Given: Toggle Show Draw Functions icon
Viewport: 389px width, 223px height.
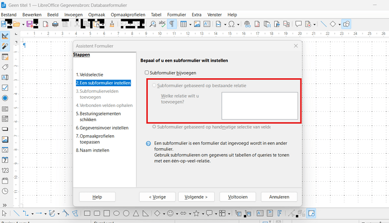Looking at the screenshot, I should click(346, 24).
